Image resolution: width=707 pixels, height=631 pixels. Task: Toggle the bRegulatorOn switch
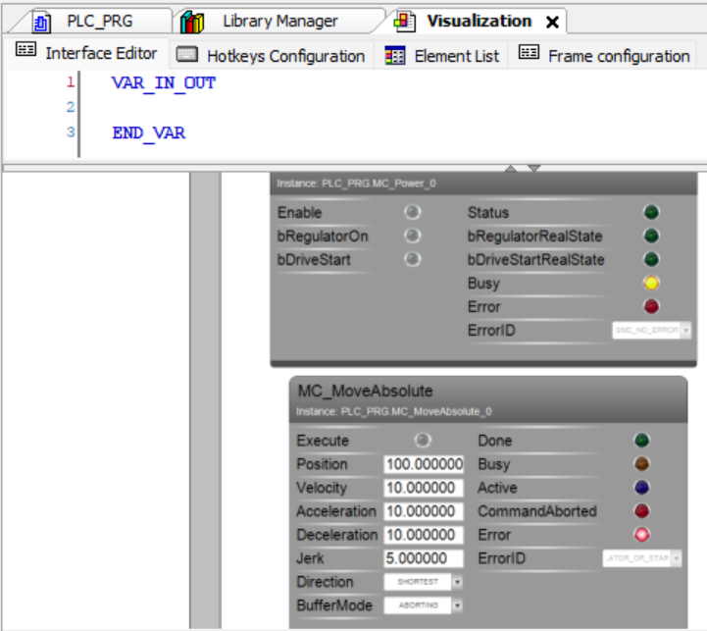point(413,236)
